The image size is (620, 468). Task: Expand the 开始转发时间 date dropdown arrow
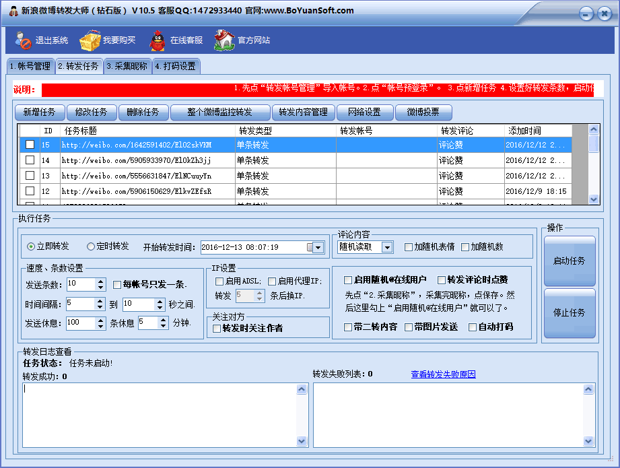(318, 248)
